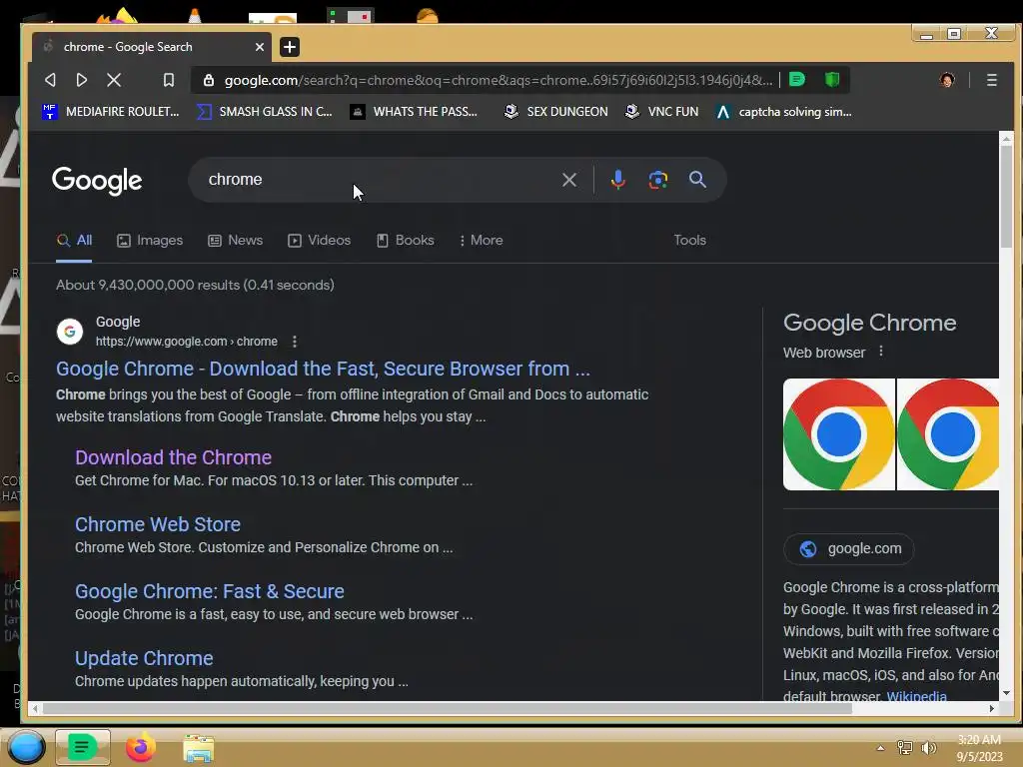This screenshot has width=1023, height=767.
Task: Submit search with the magnifying glass icon
Action: [x=697, y=180]
